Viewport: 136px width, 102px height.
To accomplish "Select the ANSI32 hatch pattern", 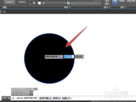I will (x=22, y=2).
